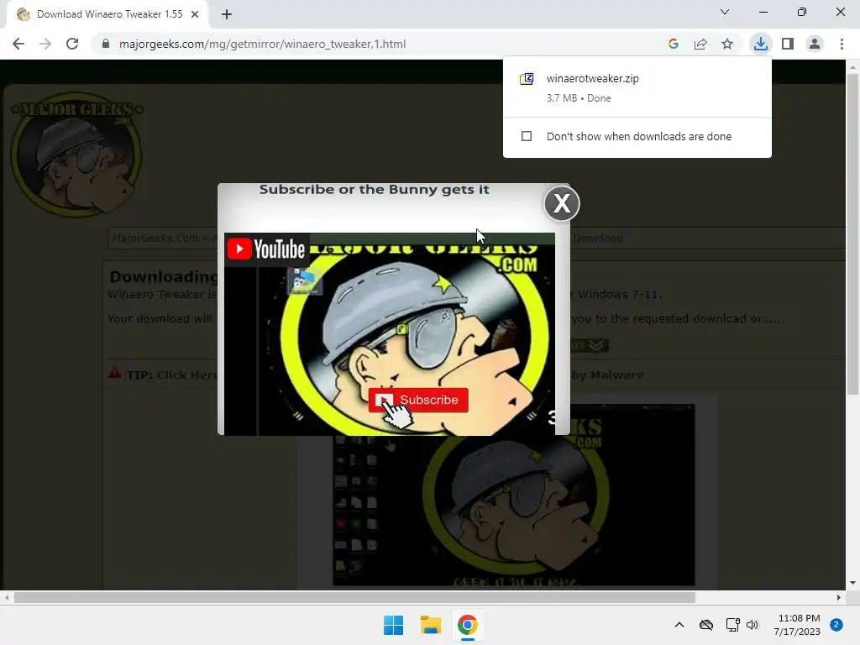Screen dimensions: 860x645
Task: Open the Windows Start menu
Action: tap(393, 625)
